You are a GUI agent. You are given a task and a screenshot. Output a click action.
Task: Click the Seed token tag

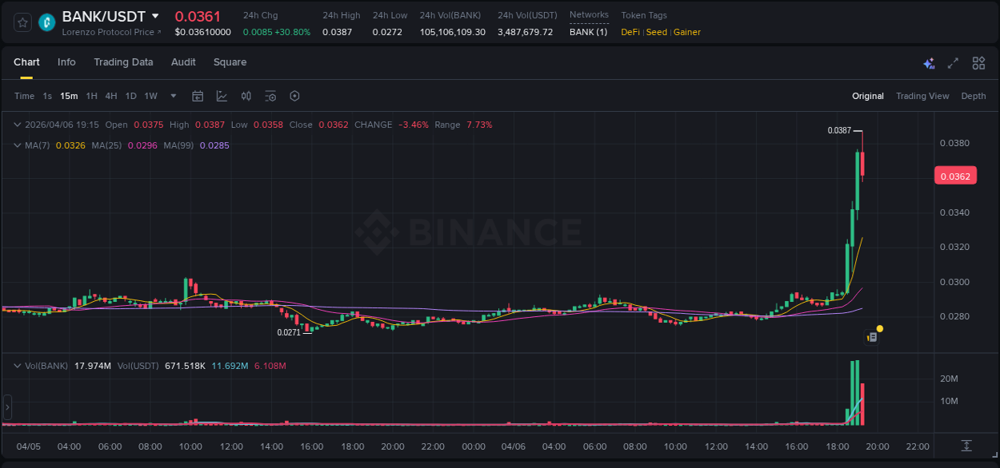656,32
